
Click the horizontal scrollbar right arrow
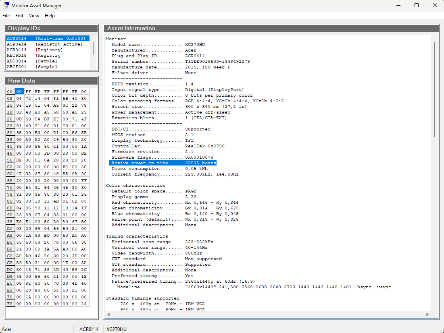(427, 314)
